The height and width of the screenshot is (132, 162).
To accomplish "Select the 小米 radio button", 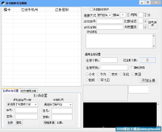I will pos(87,74).
